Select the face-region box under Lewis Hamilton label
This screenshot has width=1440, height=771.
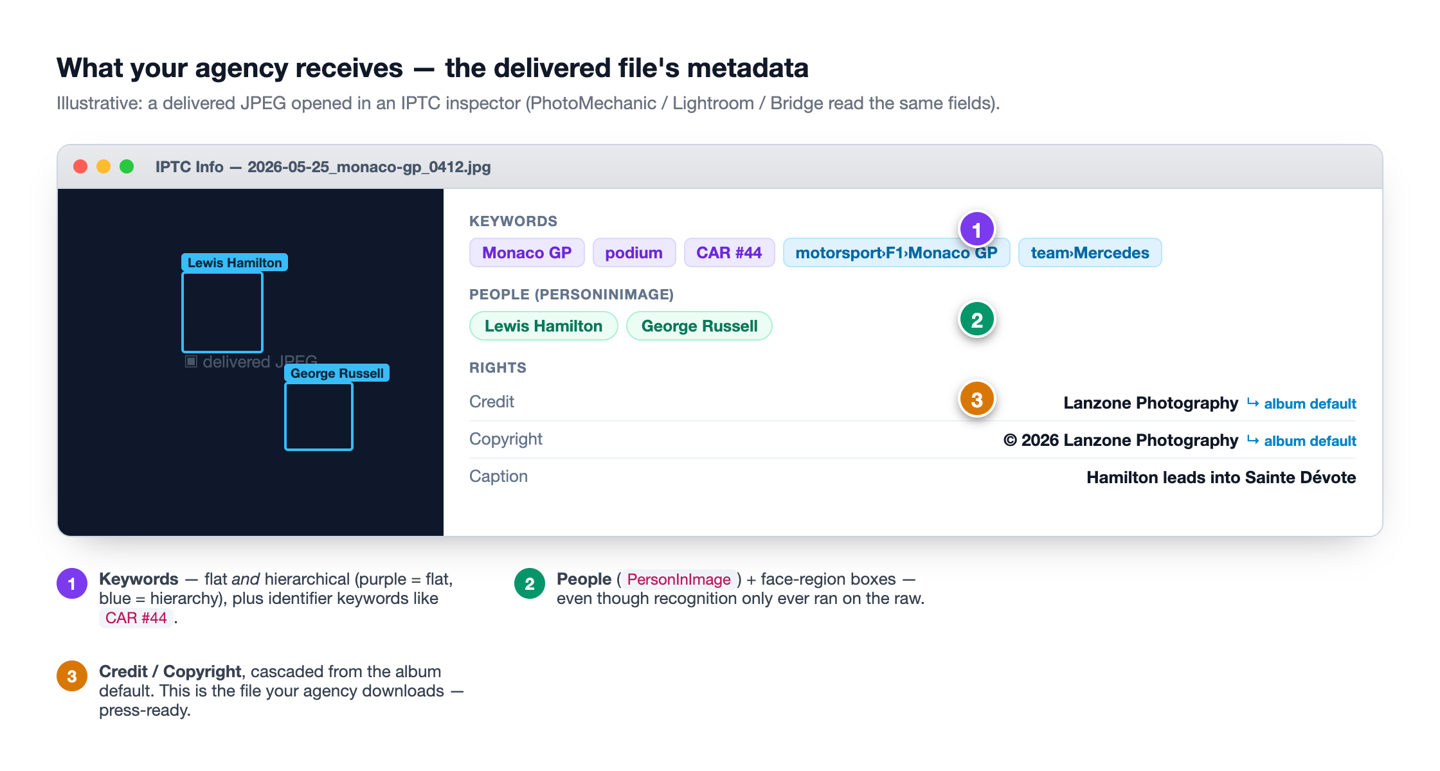(222, 312)
